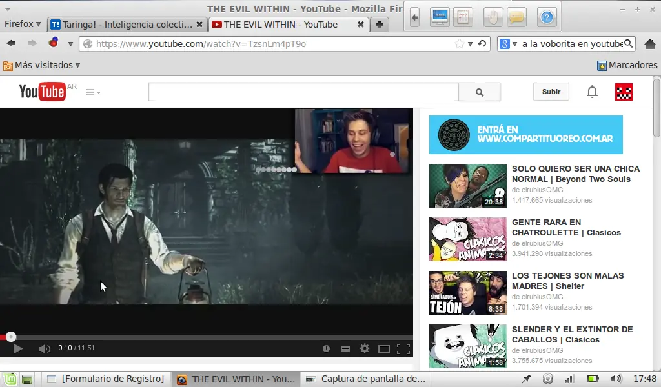Image resolution: width=661 pixels, height=387 pixels.
Task: Close the Taringa! tab
Action: pos(199,25)
